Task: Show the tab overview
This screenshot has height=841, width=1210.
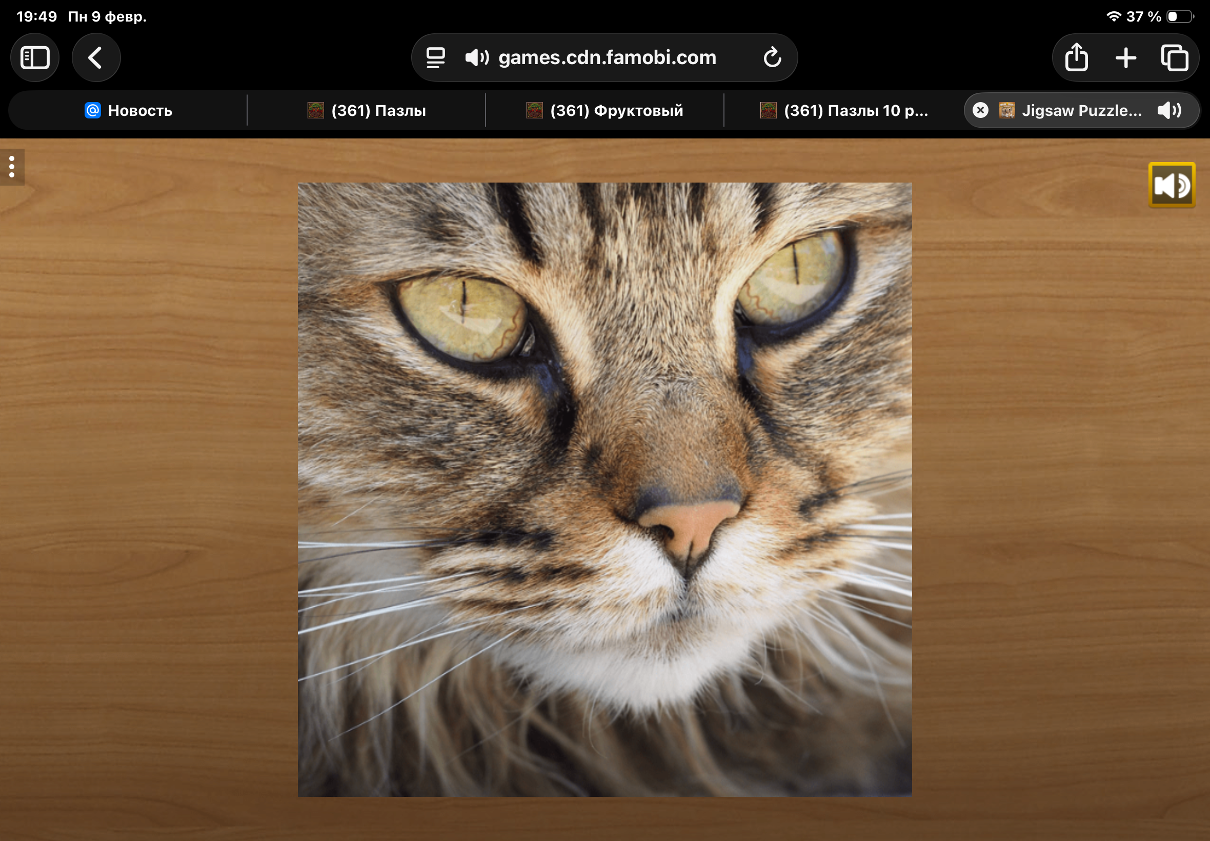Action: pyautogui.click(x=1174, y=57)
